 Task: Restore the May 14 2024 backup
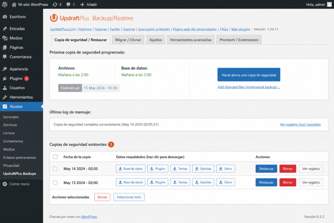(x=266, y=168)
